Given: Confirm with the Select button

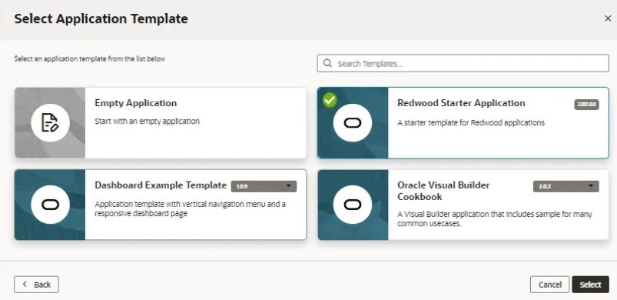Looking at the screenshot, I should 590,285.
